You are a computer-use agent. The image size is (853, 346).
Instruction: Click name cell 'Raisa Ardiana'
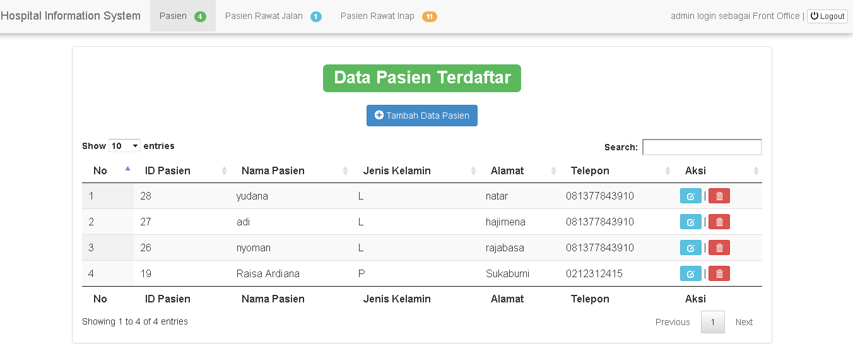[x=268, y=273]
